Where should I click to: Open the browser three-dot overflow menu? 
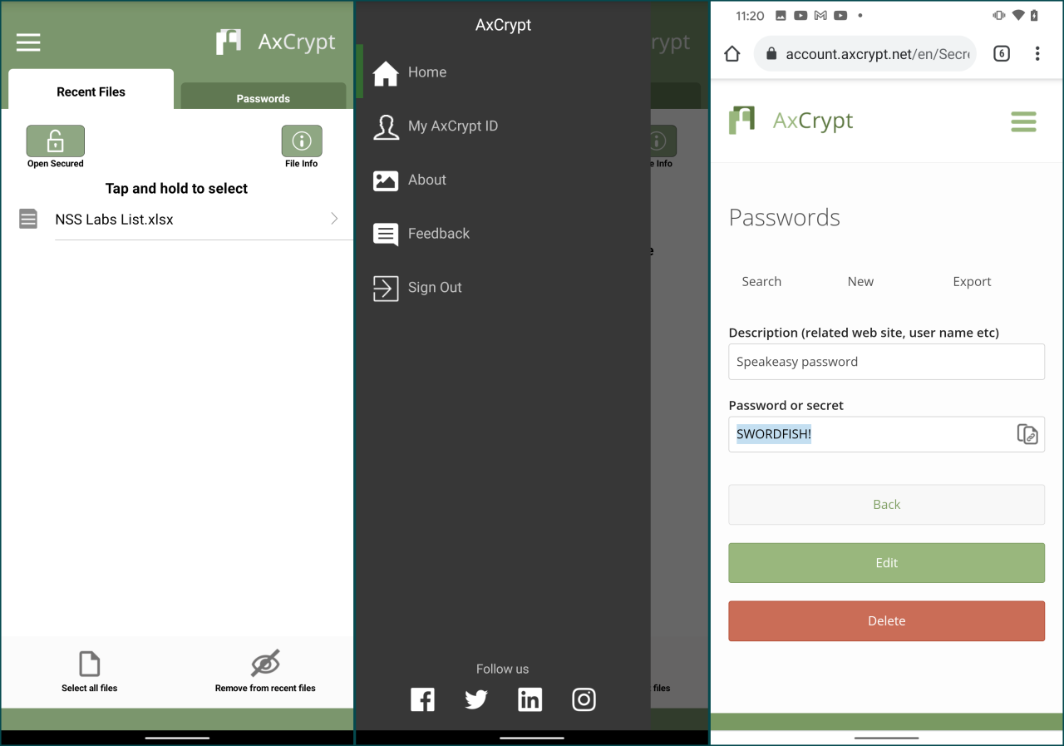(x=1037, y=54)
